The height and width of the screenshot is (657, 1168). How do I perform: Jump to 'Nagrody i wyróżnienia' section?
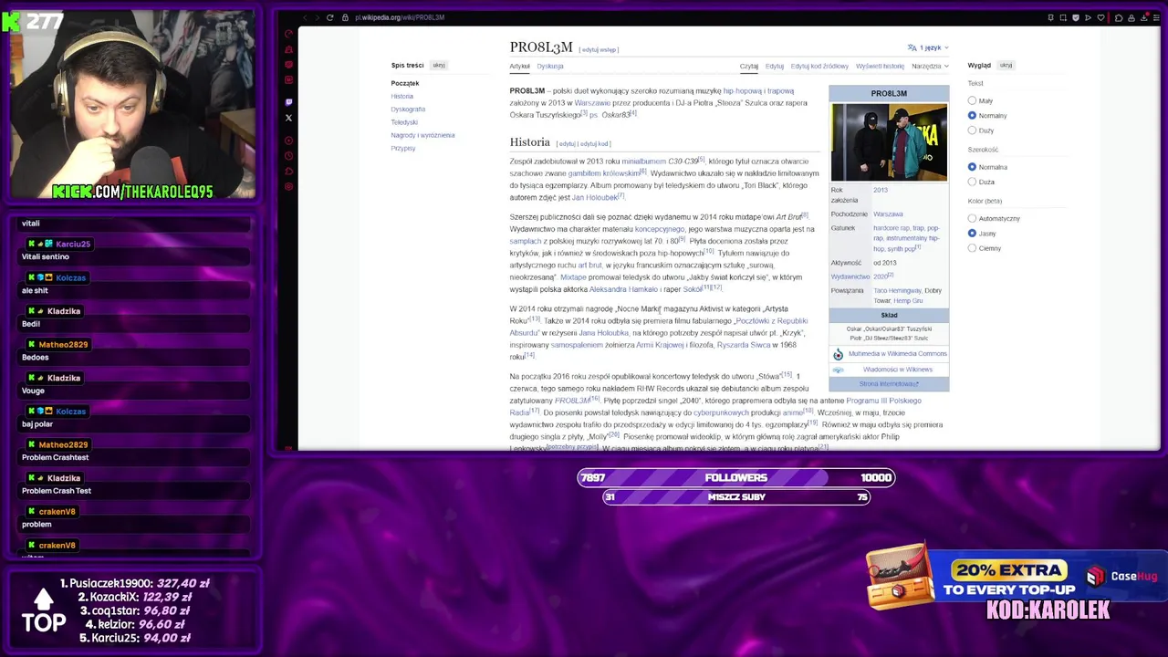point(422,135)
